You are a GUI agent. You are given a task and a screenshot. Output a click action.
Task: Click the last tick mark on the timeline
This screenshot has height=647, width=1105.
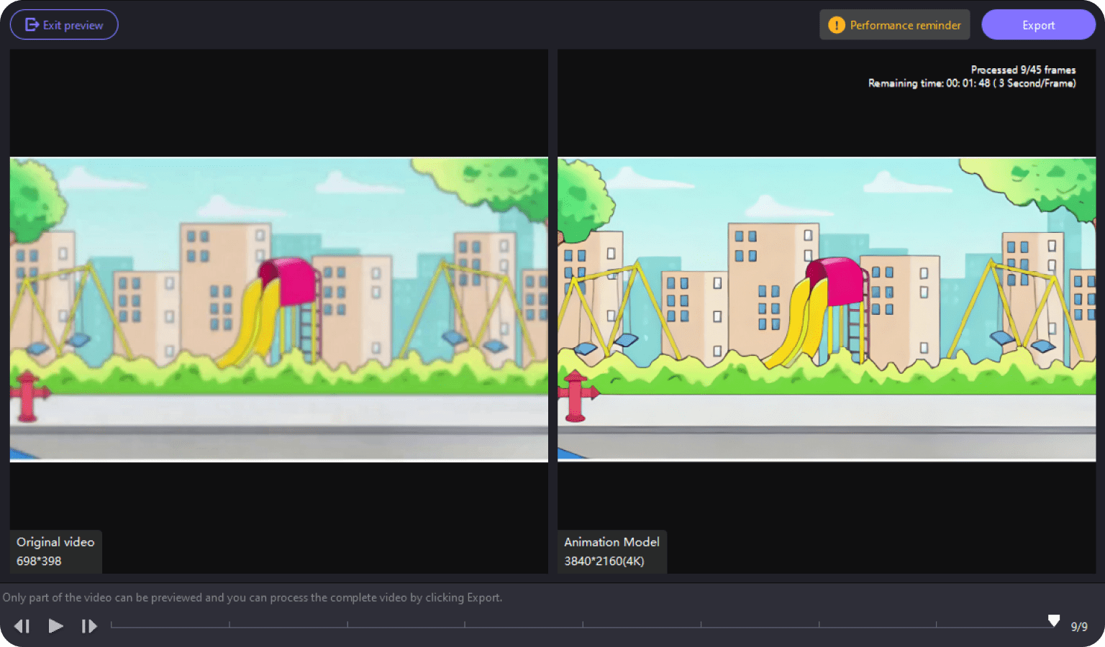click(x=936, y=625)
